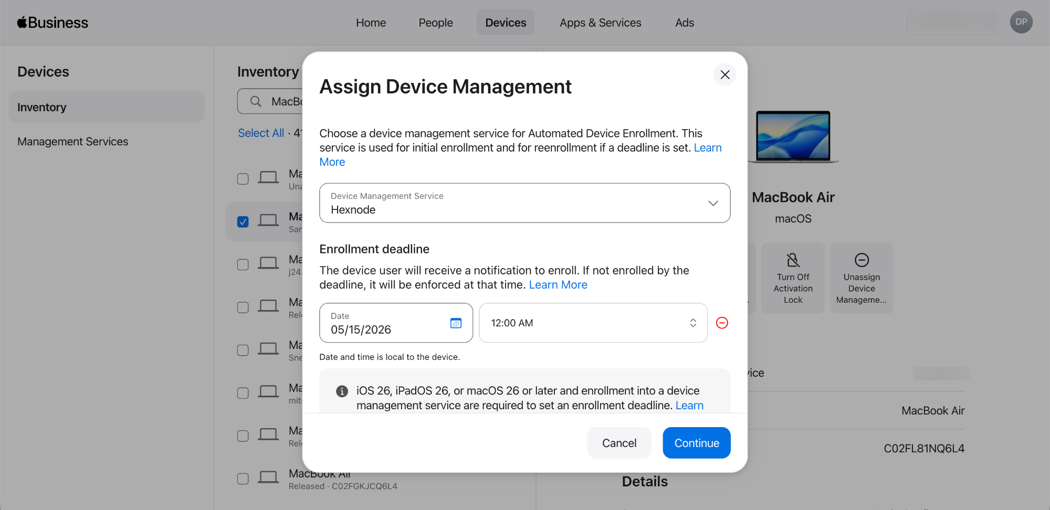Select Inventory in the Devices sidebar
Viewport: 1050px width, 510px height.
coord(107,107)
